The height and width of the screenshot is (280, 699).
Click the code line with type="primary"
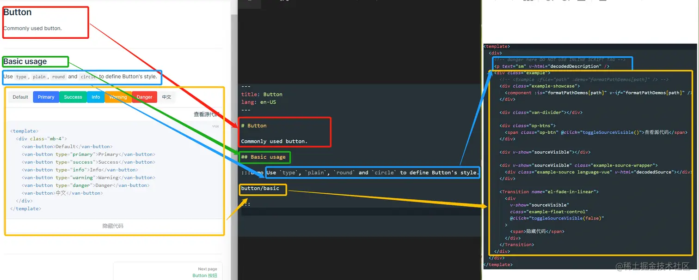(x=88, y=155)
